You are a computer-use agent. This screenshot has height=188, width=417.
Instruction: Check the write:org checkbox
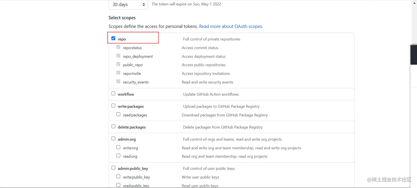[x=118, y=147]
